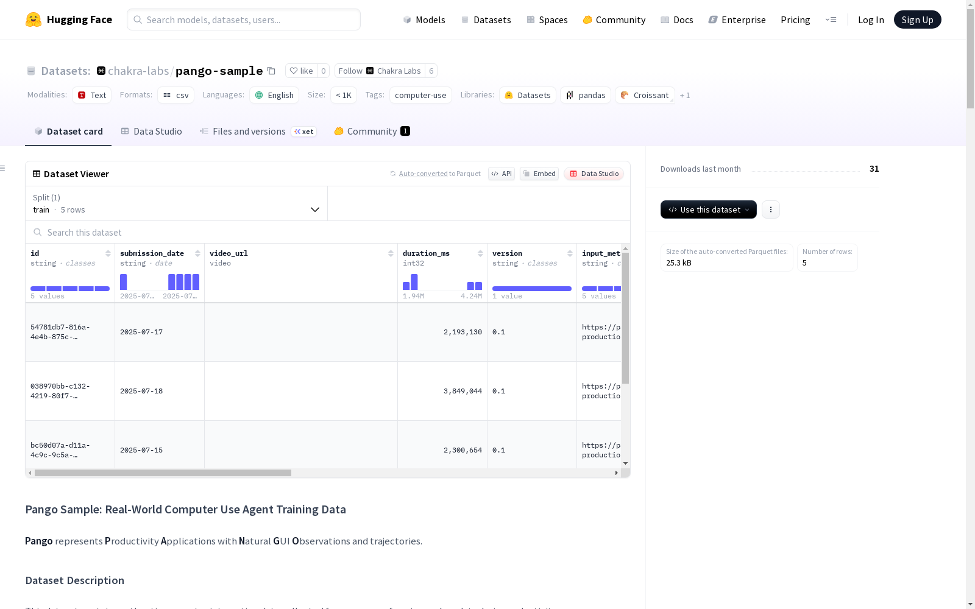Open Data Studio from Dataset Viewer header
Screen dimensions: 975x609
pyautogui.click(x=594, y=174)
